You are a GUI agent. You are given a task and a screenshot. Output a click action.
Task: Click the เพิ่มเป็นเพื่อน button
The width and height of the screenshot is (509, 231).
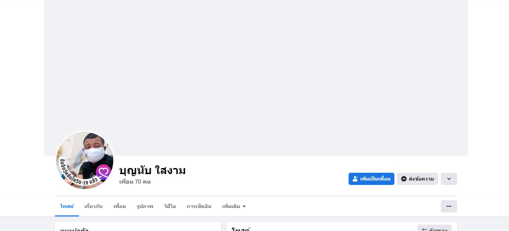[371, 179]
